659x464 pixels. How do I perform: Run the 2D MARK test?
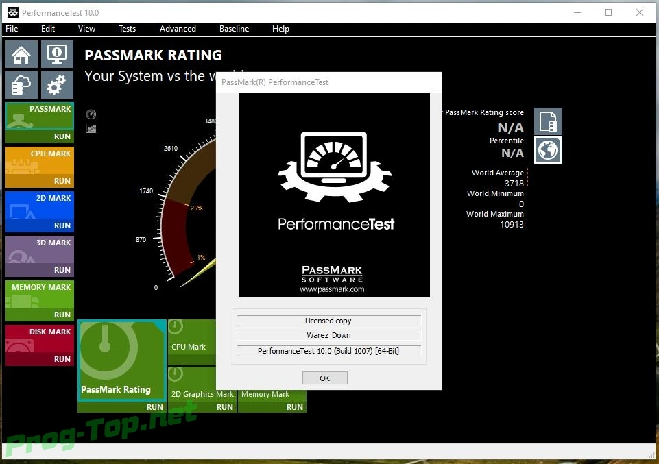[x=62, y=225]
